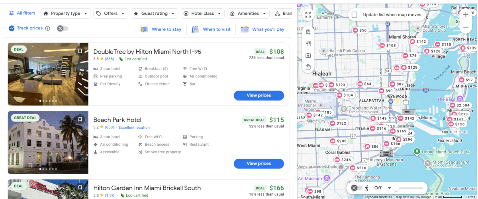Open the Hotel class dropdown

[x=202, y=14]
